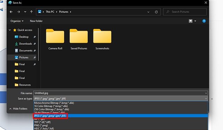Expand address bar history dropdown
223x130 pixels.
(148, 12)
